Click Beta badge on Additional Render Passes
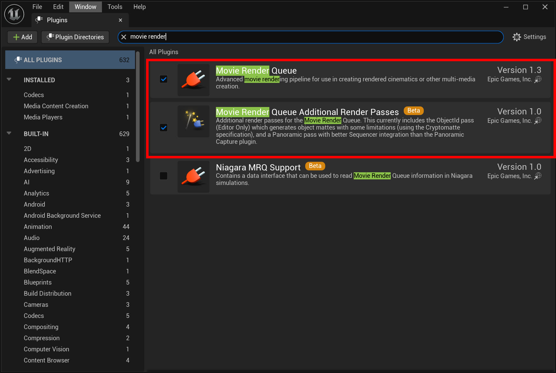This screenshot has height=373, width=556. click(414, 111)
